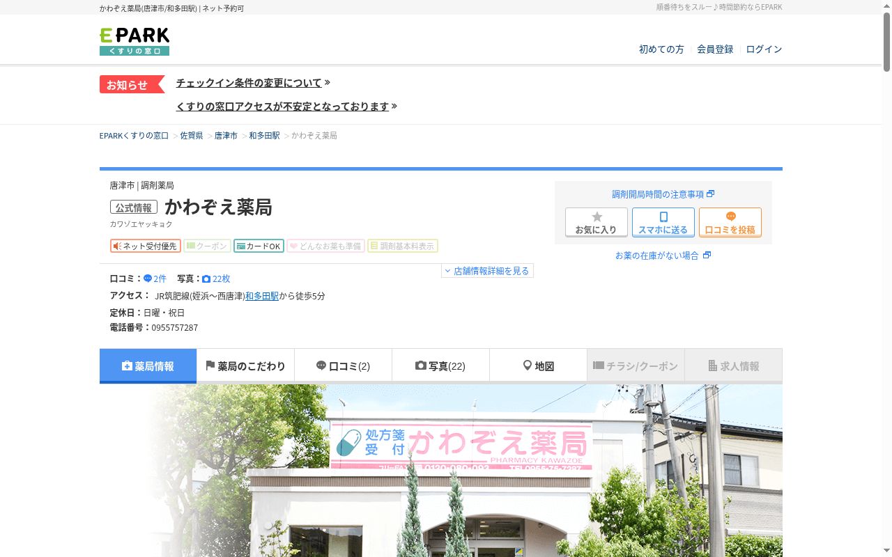Click the blue comment icon beside 2件
The height and width of the screenshot is (557, 892).
tap(148, 278)
